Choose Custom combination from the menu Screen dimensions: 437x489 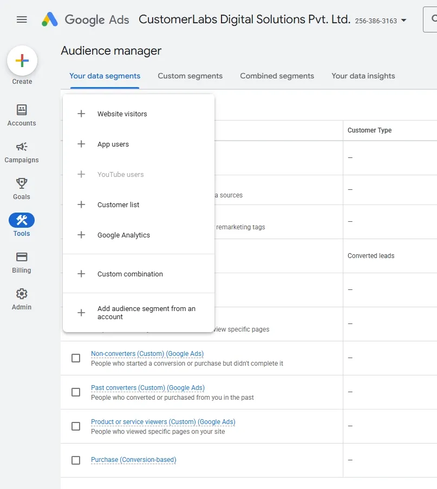[139, 274]
